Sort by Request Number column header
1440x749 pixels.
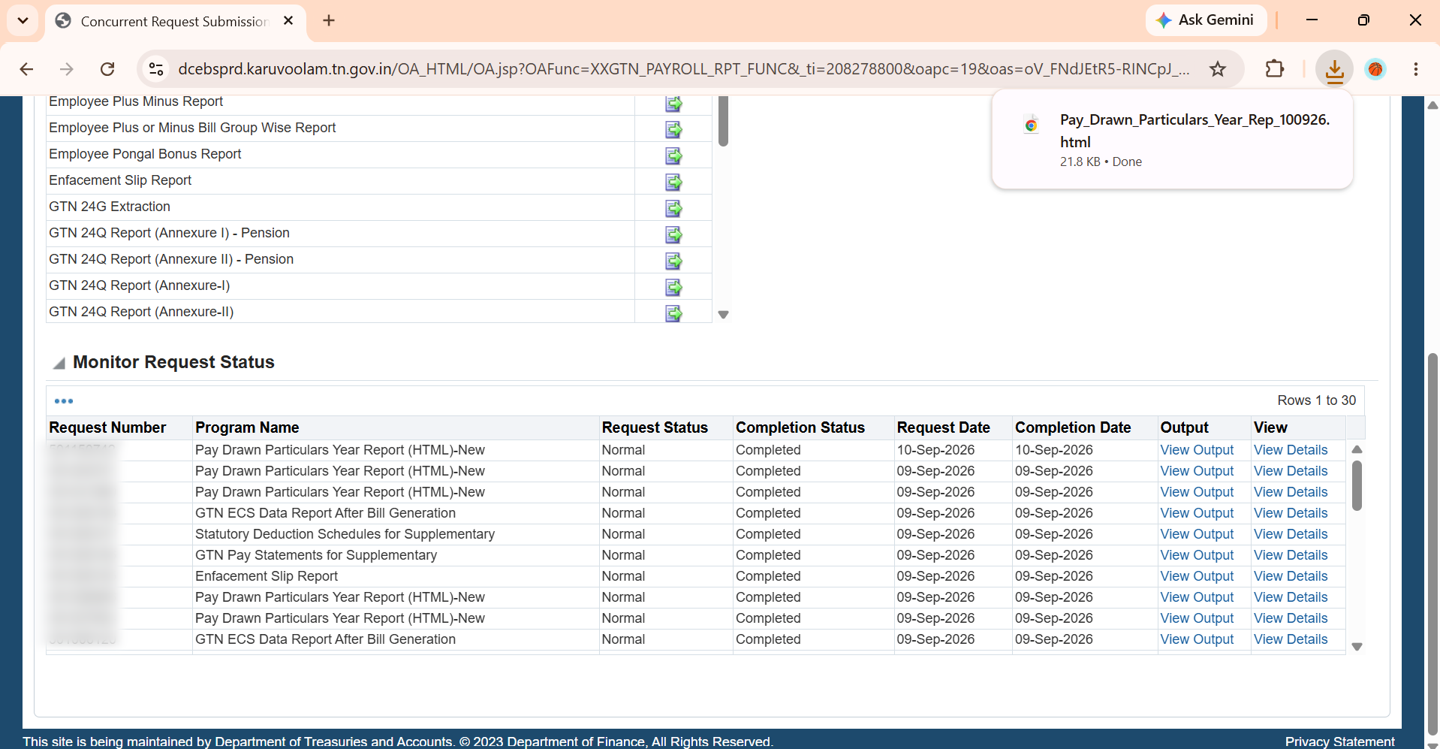pos(107,427)
